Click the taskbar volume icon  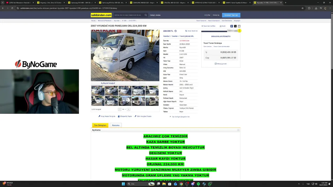coord(316,184)
